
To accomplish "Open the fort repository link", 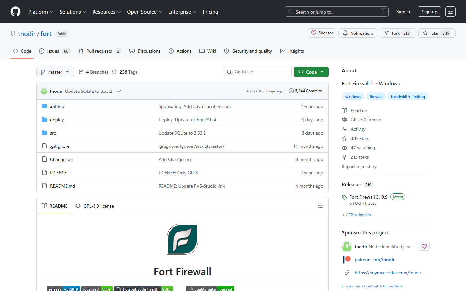I will pyautogui.click(x=46, y=34).
